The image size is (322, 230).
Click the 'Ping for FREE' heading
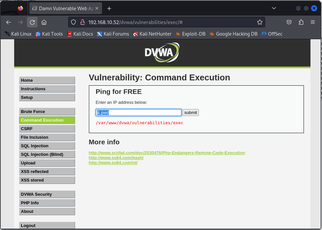click(119, 92)
